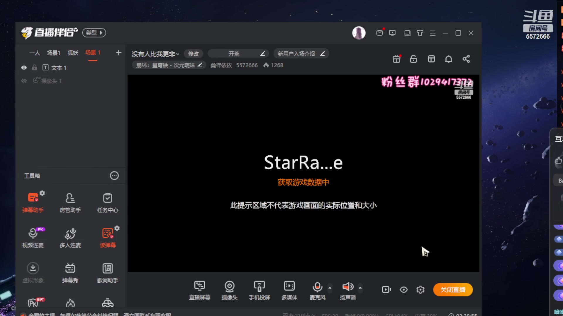Viewport: 563px width, 316px height.
Task: Open the gift box icon
Action: click(x=396, y=59)
